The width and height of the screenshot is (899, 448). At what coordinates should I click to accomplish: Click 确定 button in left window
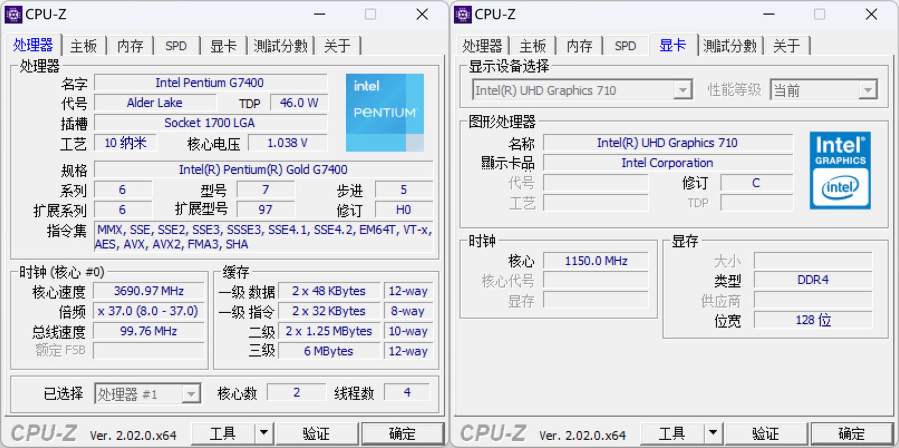click(x=403, y=433)
